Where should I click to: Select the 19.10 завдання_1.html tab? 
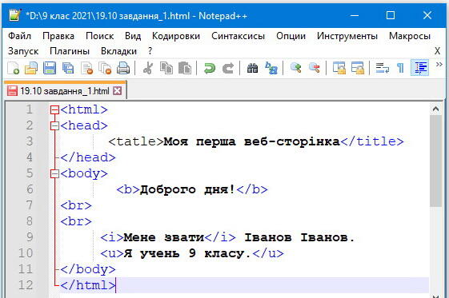point(65,91)
